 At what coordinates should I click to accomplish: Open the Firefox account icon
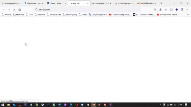[x=182, y=10]
